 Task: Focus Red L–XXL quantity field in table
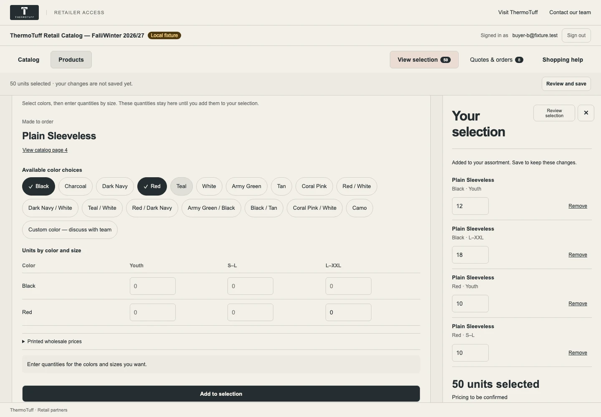click(x=348, y=312)
